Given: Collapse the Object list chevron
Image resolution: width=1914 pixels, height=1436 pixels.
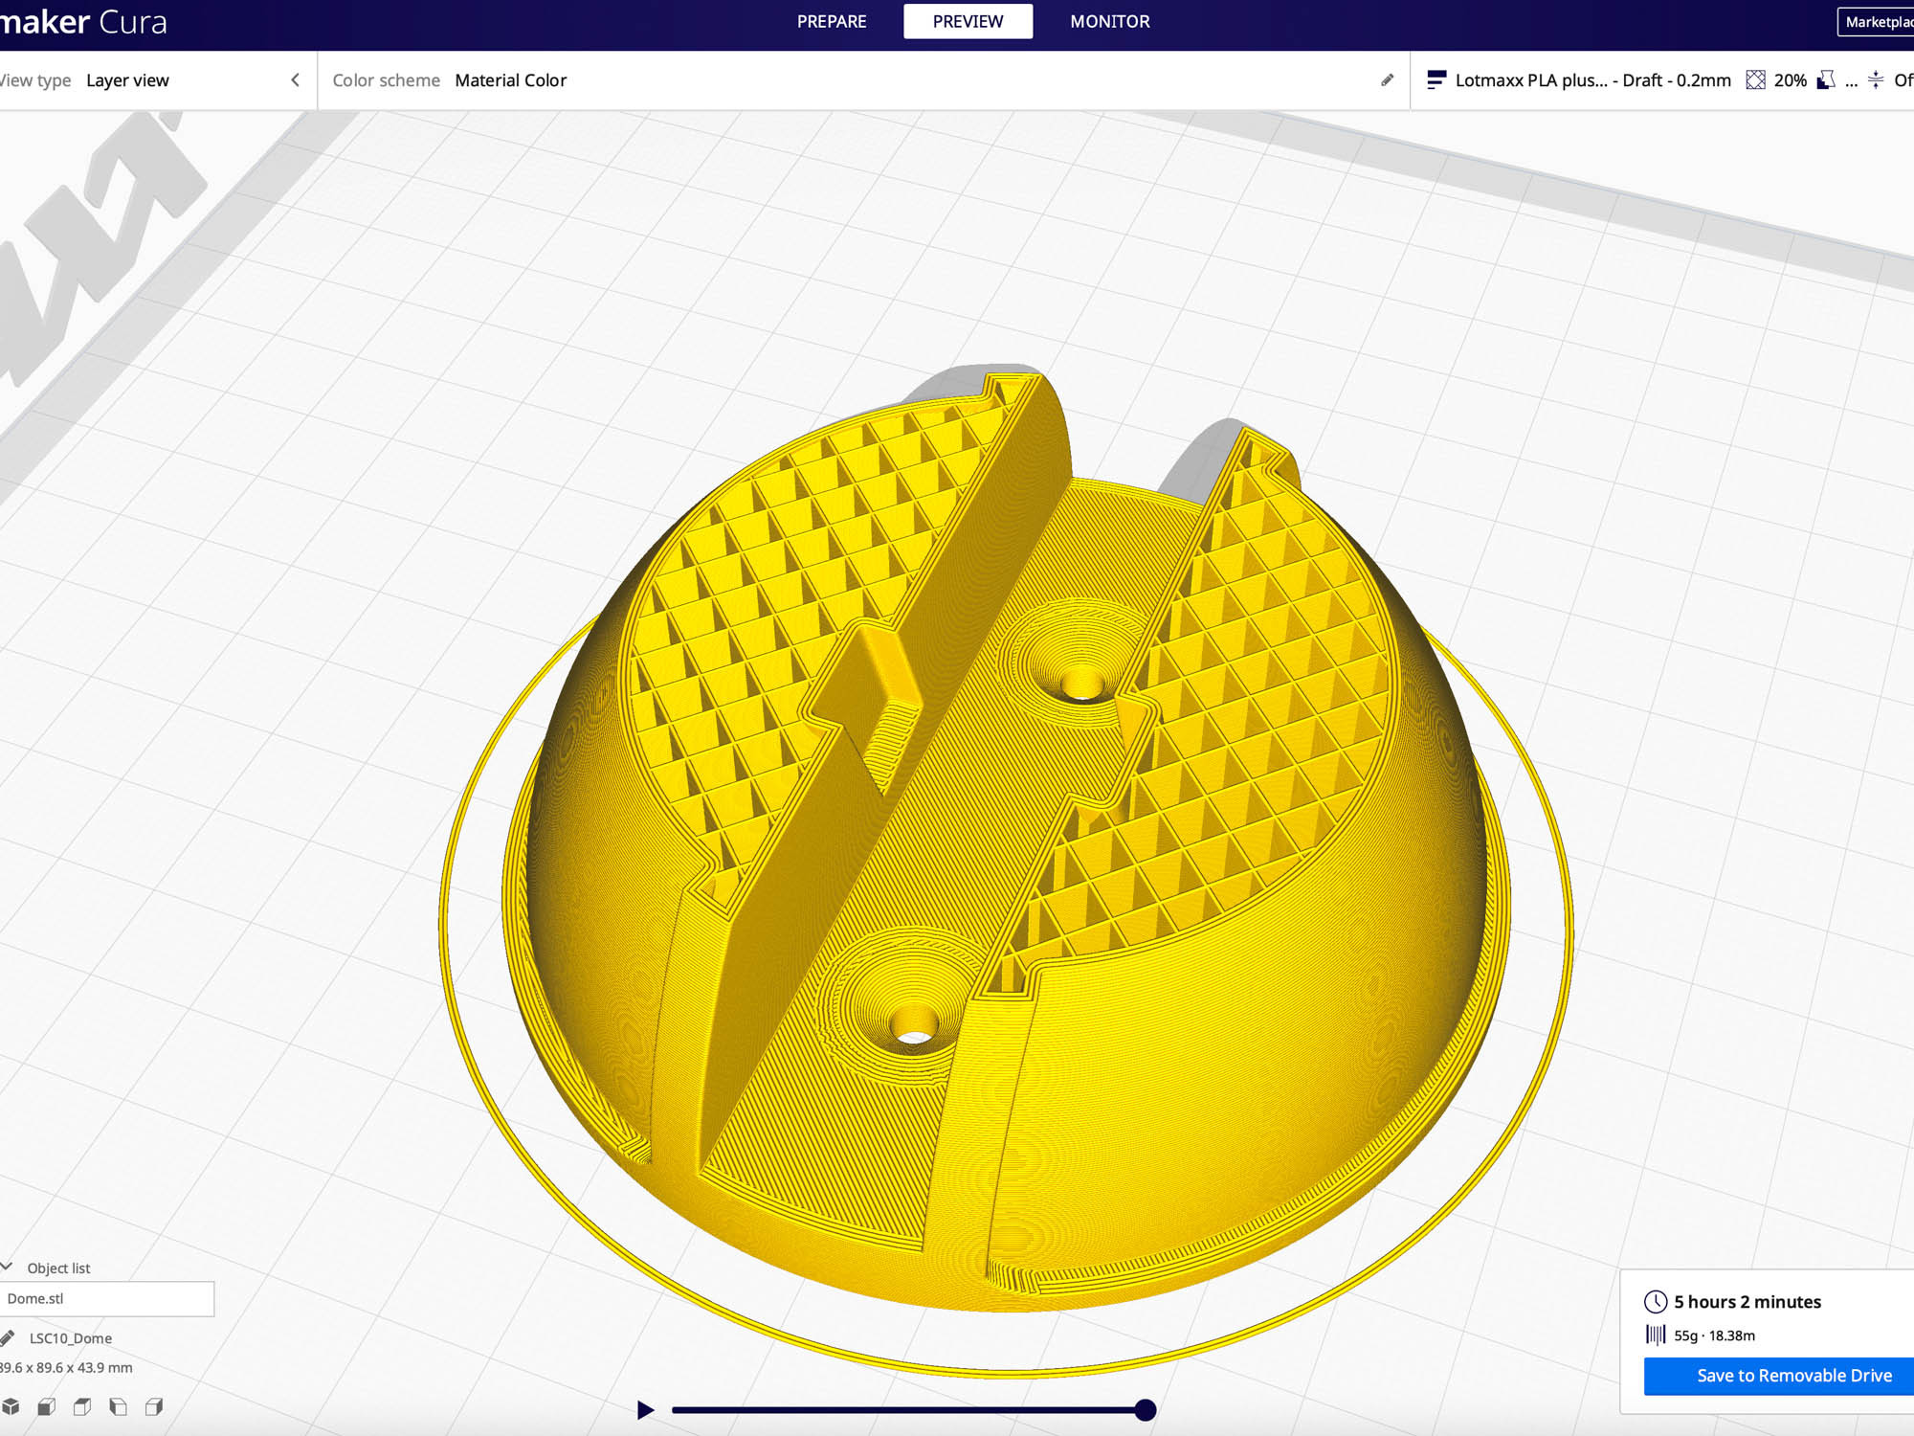Looking at the screenshot, I should click(x=7, y=1267).
